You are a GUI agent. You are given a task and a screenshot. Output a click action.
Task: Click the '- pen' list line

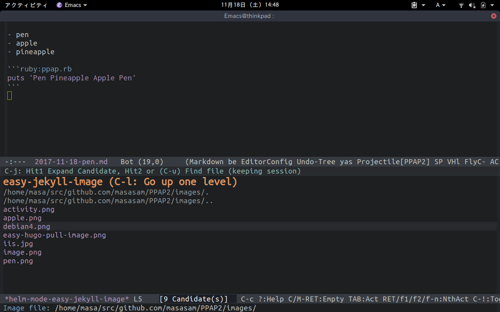coord(18,35)
